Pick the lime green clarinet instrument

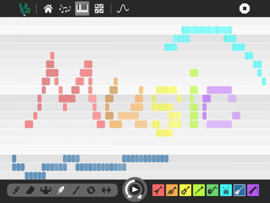[x=199, y=190]
